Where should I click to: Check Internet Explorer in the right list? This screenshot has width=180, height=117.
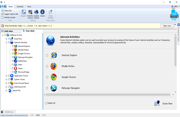[47, 55]
